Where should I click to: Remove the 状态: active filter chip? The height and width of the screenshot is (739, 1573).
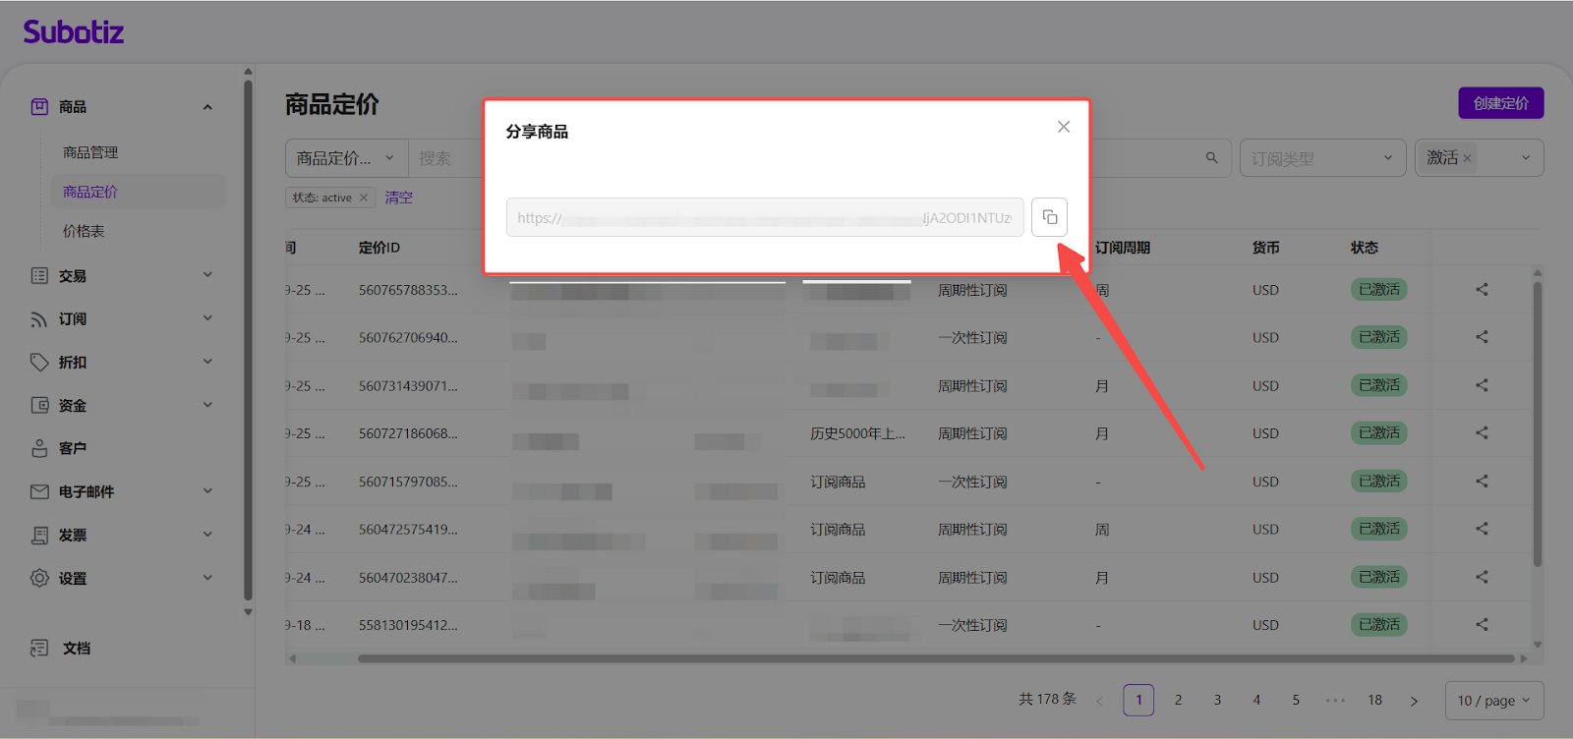point(364,198)
